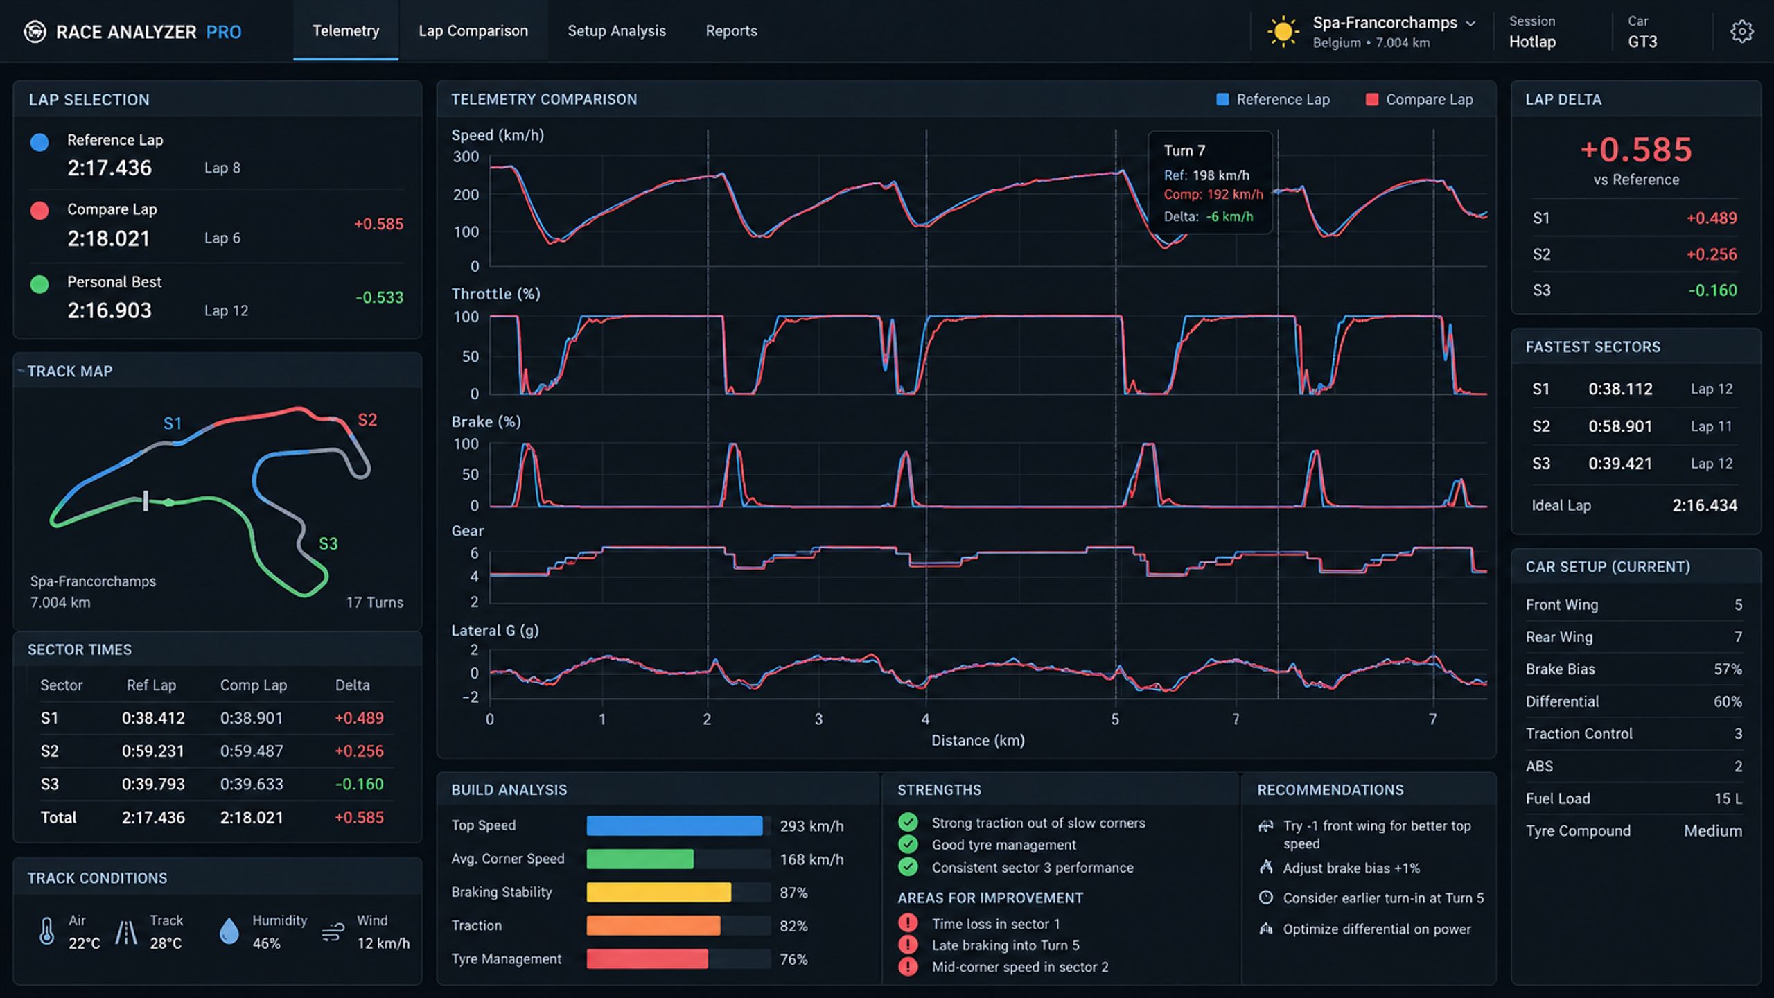
Task: Click the brake bias recommendation icon
Action: click(1266, 867)
